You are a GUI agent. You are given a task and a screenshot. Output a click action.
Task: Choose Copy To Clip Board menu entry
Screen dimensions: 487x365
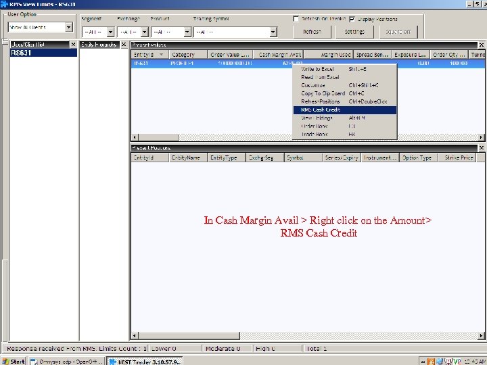point(345,93)
